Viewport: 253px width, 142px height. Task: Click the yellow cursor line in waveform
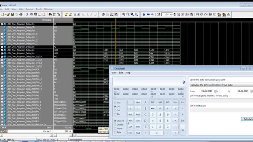click(x=116, y=42)
